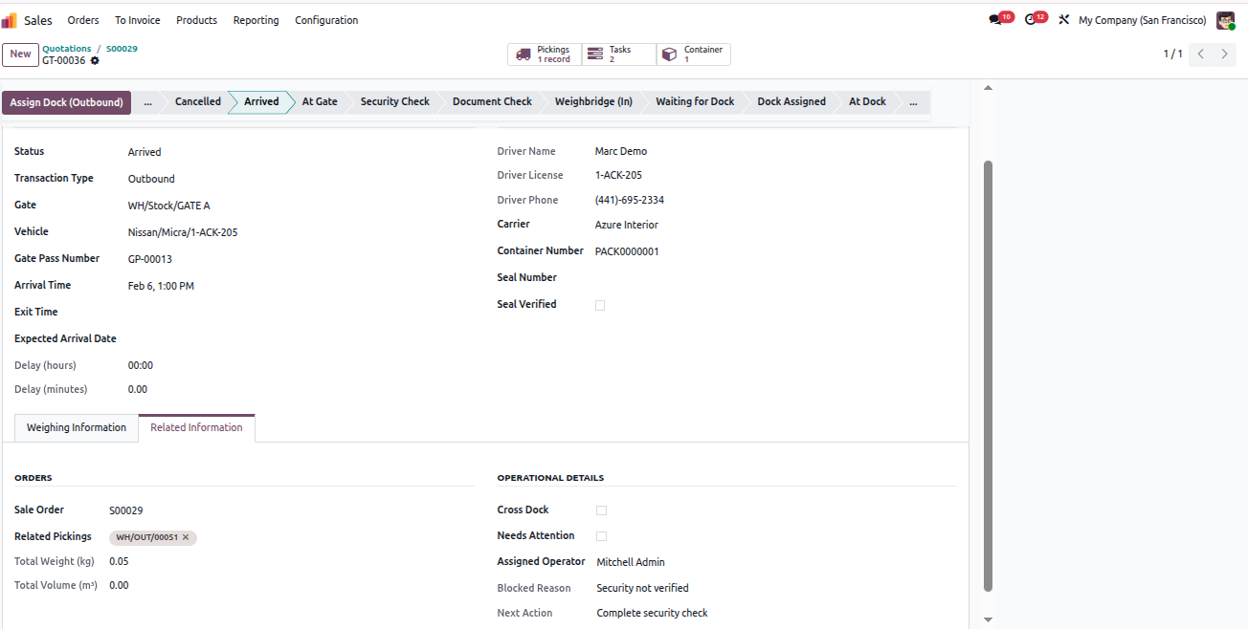Edit the Driver Name field Marc Demo
Screen dimensions: 1248x629
(775, 152)
